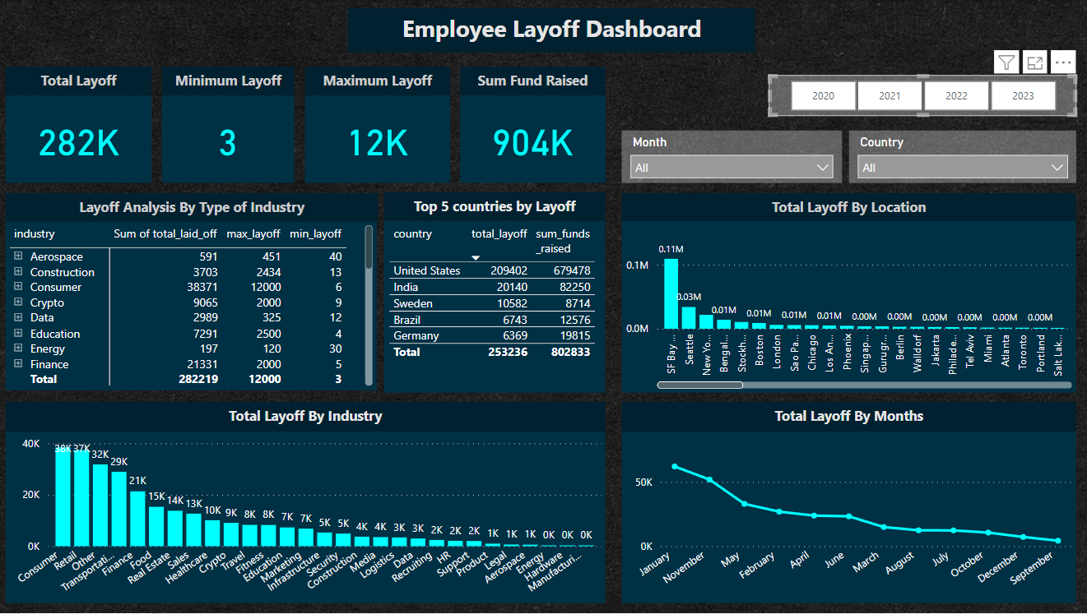Image resolution: width=1087 pixels, height=614 pixels.
Task: Toggle the 2023 year filter
Action: (x=1023, y=95)
